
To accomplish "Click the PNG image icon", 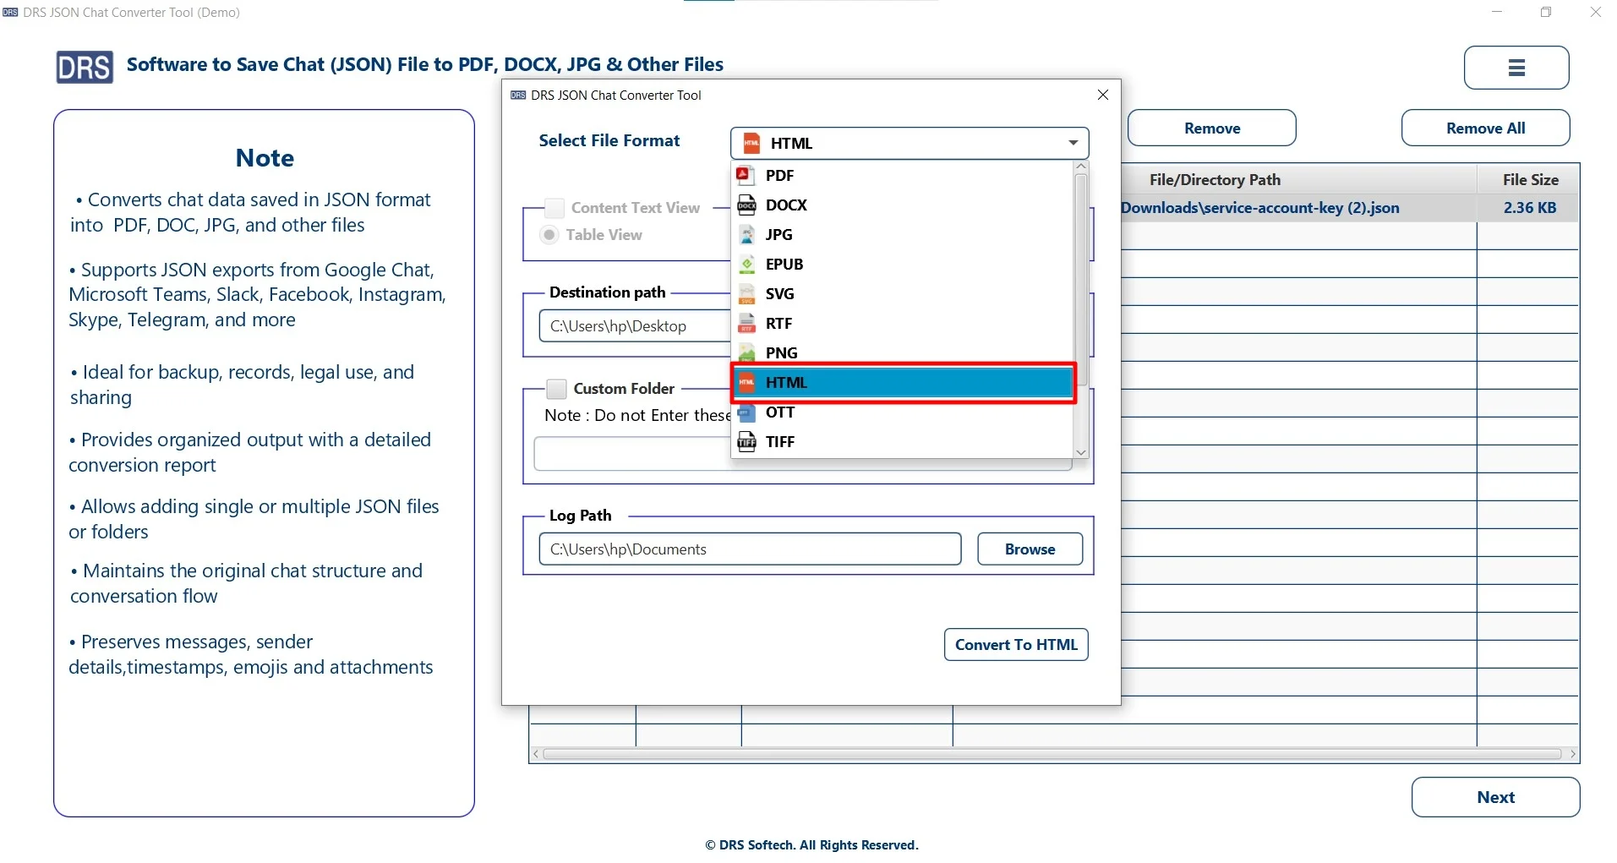I will coord(746,352).
